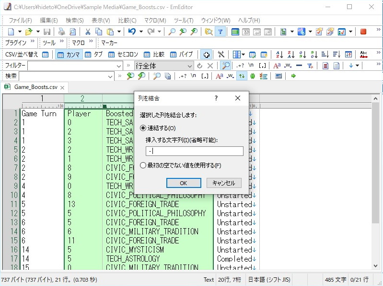The image size is (383, 286).
Task: Toggle Match case Aa in search bar
Action: pyautogui.click(x=220, y=76)
